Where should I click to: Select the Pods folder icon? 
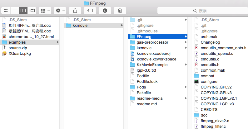[132, 87]
